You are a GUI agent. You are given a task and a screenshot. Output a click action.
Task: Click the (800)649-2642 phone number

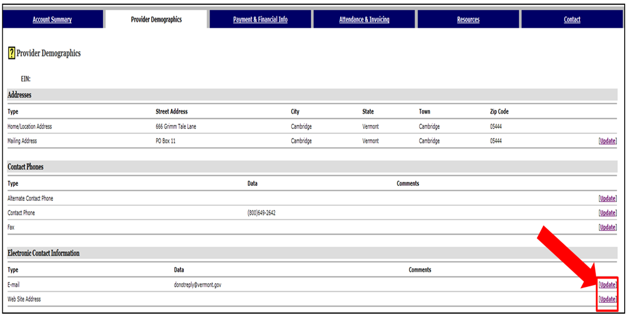click(x=261, y=213)
